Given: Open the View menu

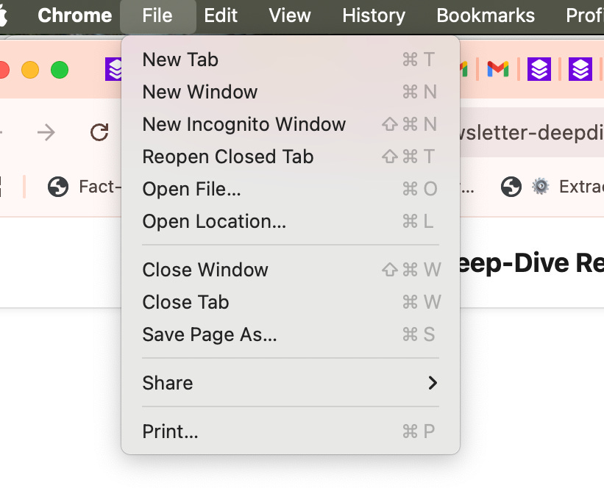Looking at the screenshot, I should pyautogui.click(x=290, y=15).
